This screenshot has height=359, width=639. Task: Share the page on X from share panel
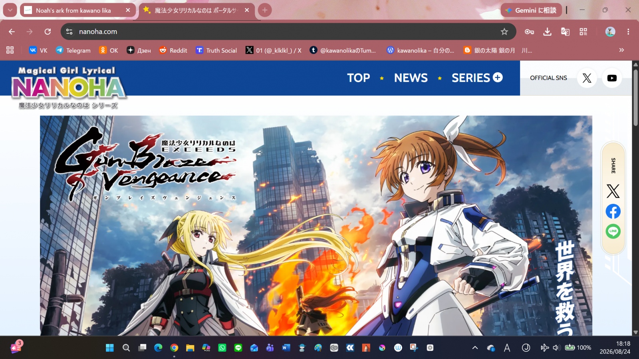click(x=613, y=191)
